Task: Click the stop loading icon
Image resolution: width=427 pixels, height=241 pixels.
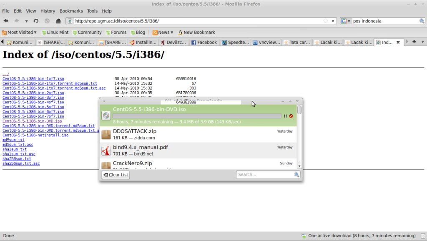Action: pos(47,21)
